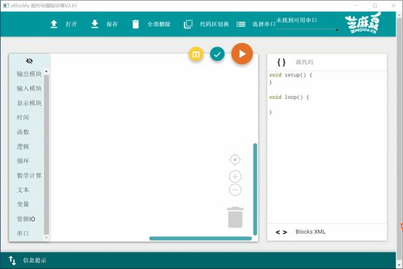
Task: Open the serial port dropdown
Action: tap(308, 25)
